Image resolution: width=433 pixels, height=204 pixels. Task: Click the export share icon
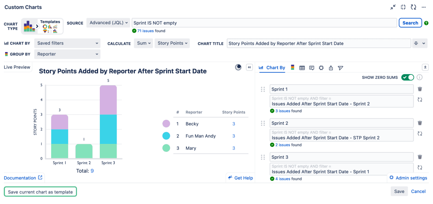pos(331,68)
